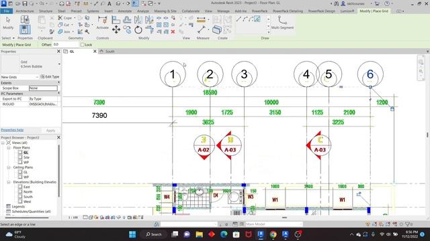The image size is (430, 241).
Task: Click the Apply button in Properties
Action: [x=50, y=131]
